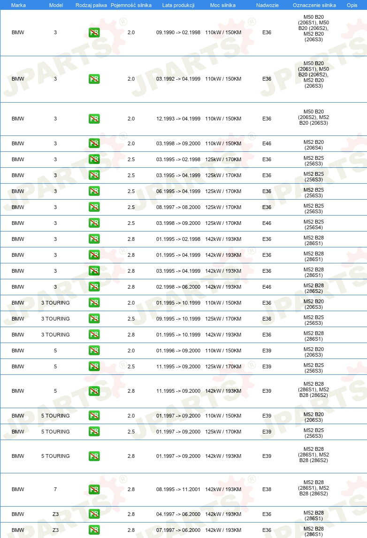The image size is (367, 538).
Task: Click 125kW / 170KM in 5 TOURING row
Action: point(223,432)
